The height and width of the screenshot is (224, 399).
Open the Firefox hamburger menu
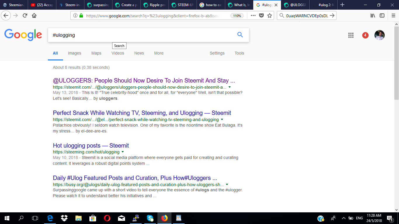click(393, 15)
